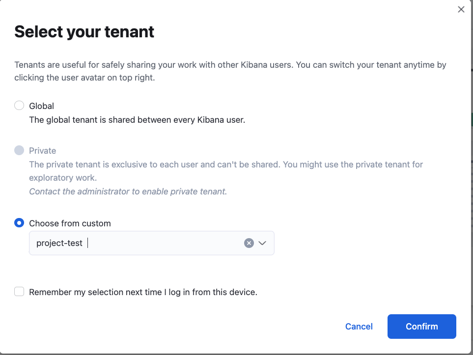Expand the custom tenant dropdown chevron
This screenshot has height=355, width=473.
click(x=262, y=243)
